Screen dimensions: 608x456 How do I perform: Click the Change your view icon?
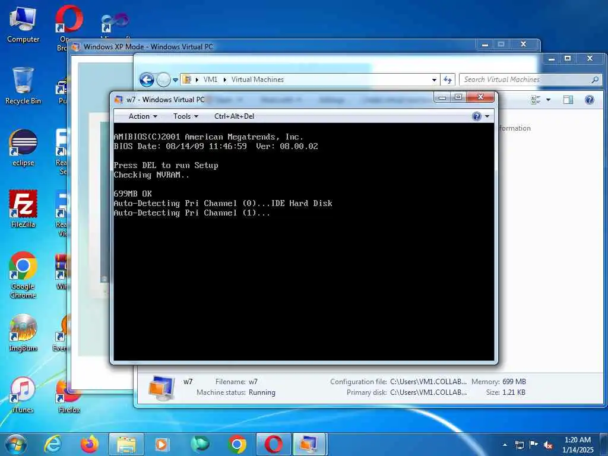coord(536,100)
